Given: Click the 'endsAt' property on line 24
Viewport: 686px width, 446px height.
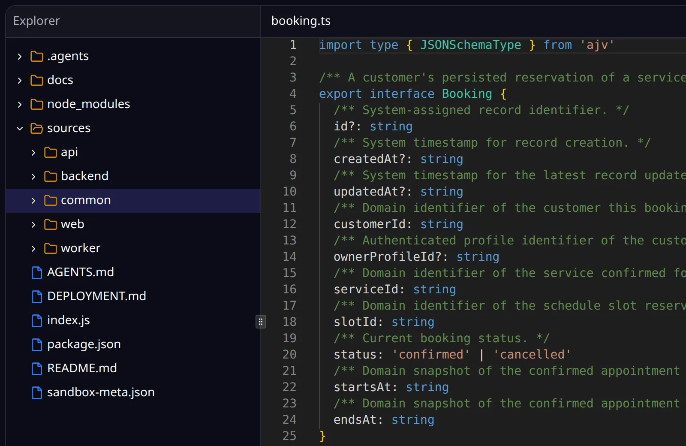Looking at the screenshot, I should (x=355, y=419).
